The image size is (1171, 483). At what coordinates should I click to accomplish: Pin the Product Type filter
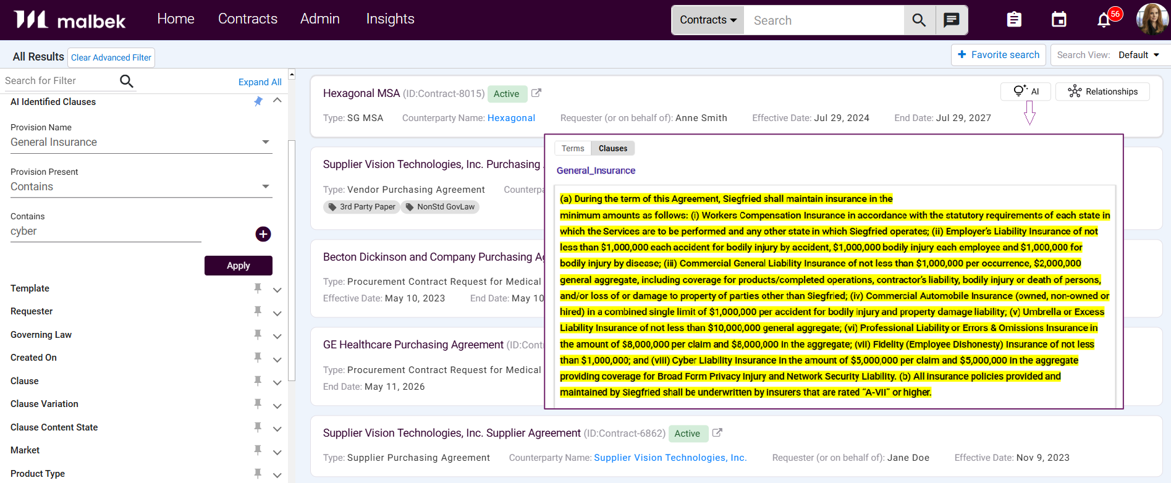(x=258, y=473)
